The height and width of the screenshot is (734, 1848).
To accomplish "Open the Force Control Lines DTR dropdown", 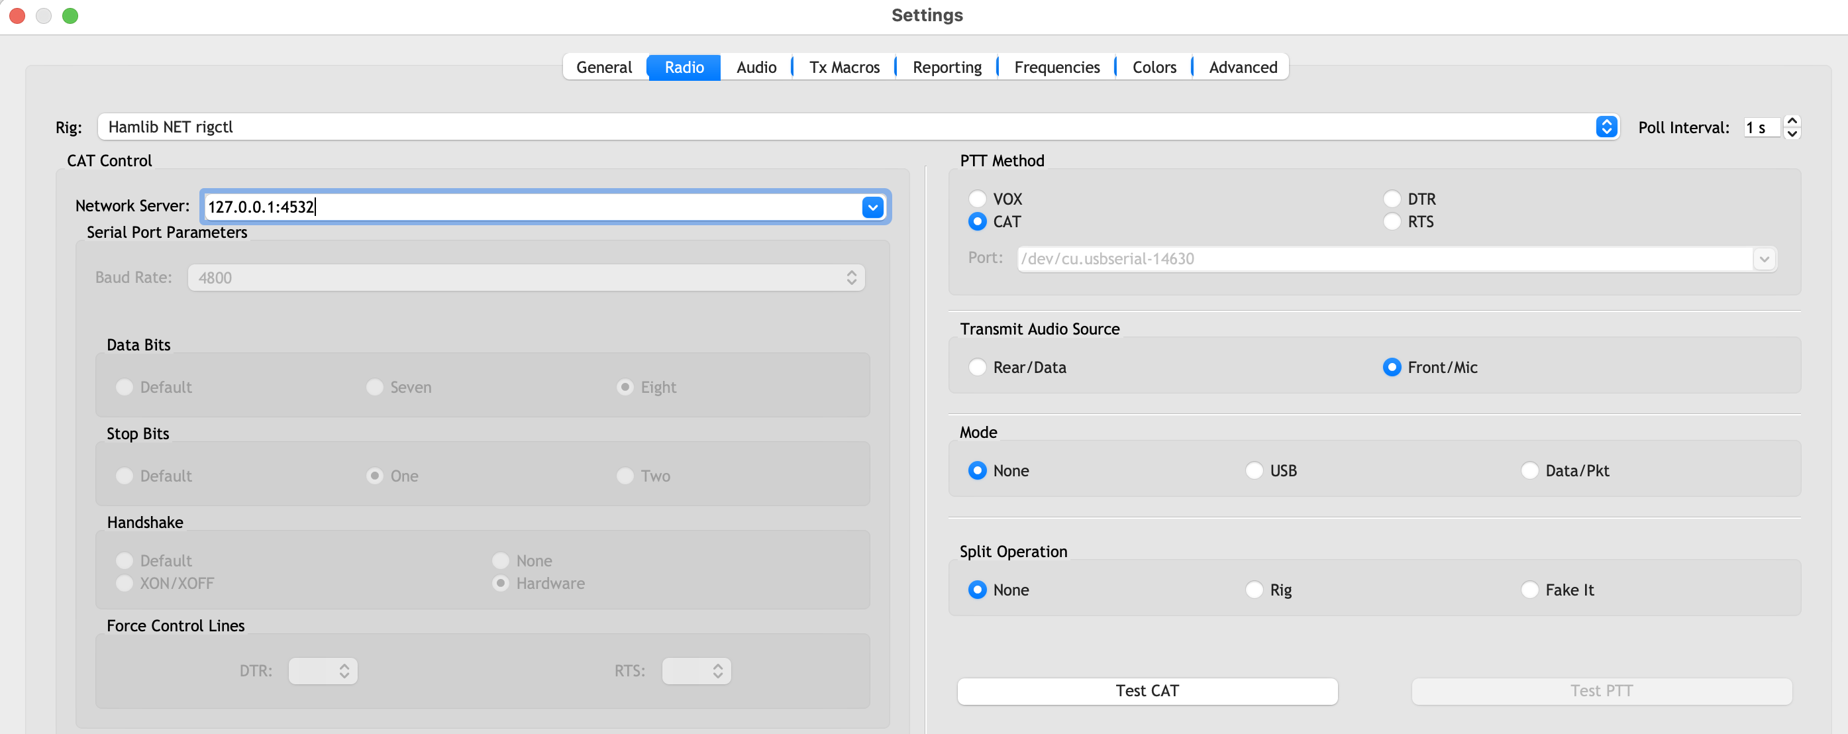I will [x=323, y=671].
